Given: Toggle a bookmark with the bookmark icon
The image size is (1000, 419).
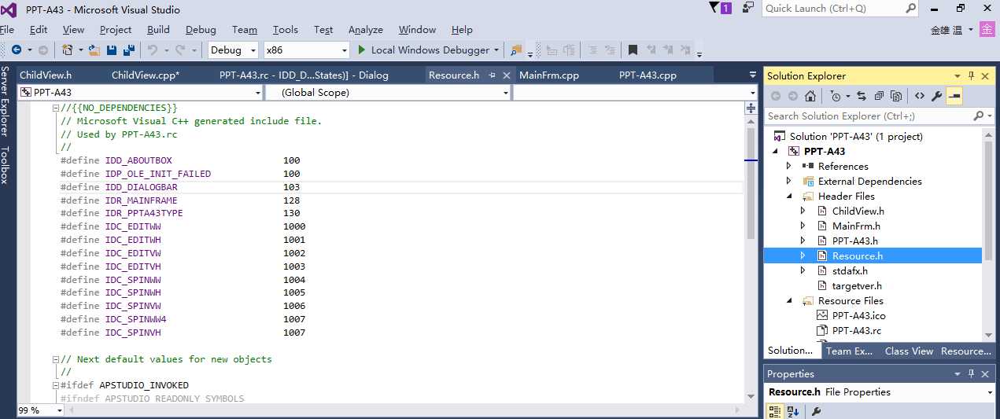Looking at the screenshot, I should pos(633,50).
